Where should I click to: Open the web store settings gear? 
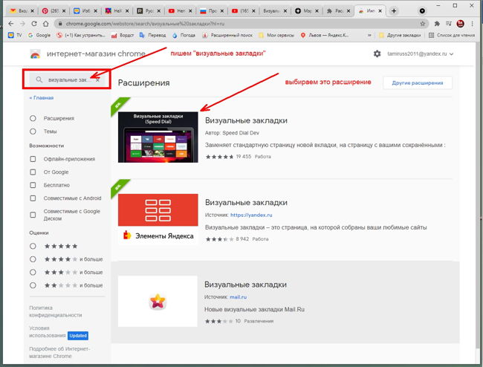tap(377, 54)
